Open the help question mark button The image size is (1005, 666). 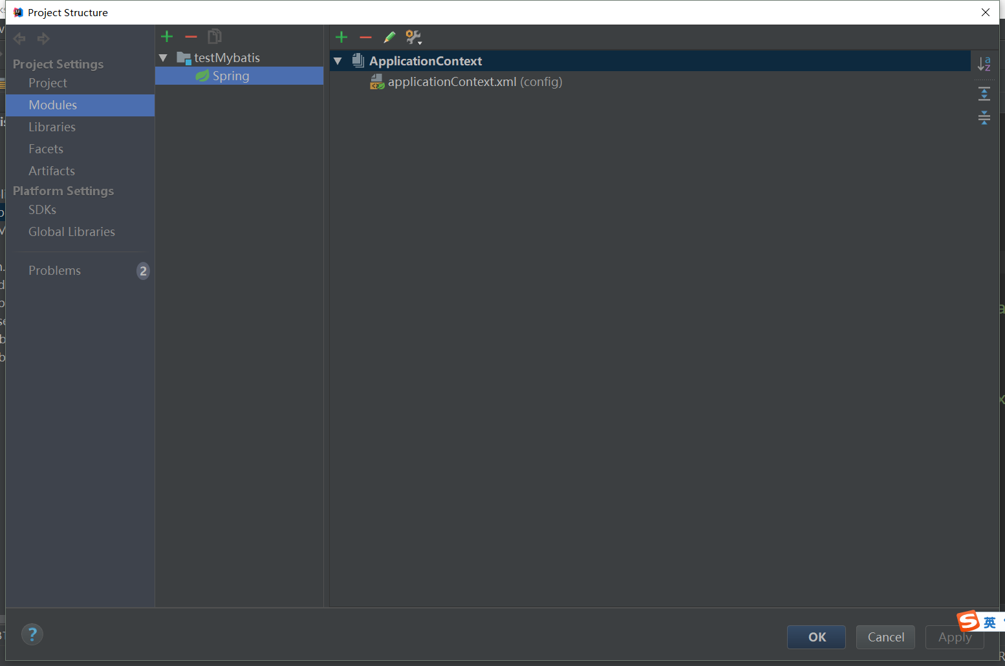tap(32, 634)
